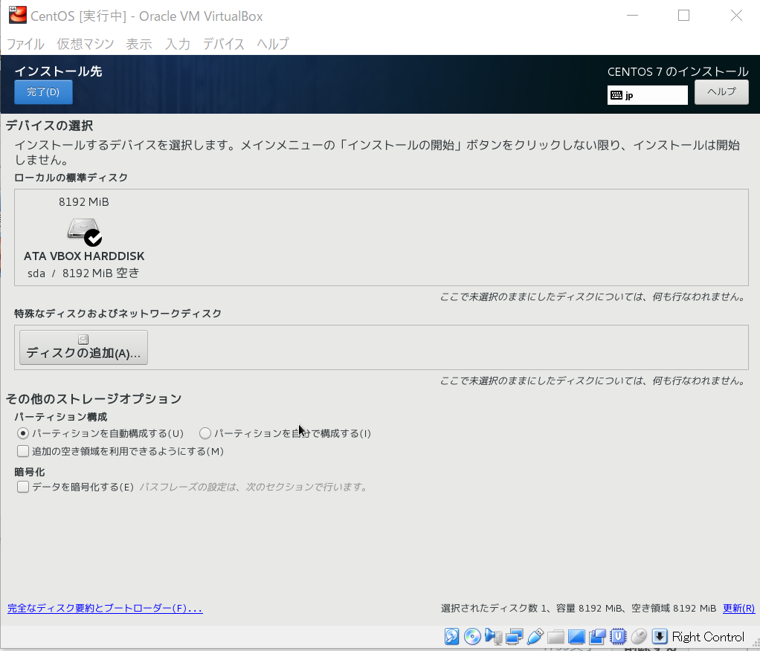Close the VirtualBox window
The width and height of the screenshot is (760, 651).
pyautogui.click(x=736, y=16)
